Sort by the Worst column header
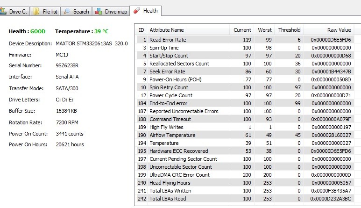 coord(264,30)
